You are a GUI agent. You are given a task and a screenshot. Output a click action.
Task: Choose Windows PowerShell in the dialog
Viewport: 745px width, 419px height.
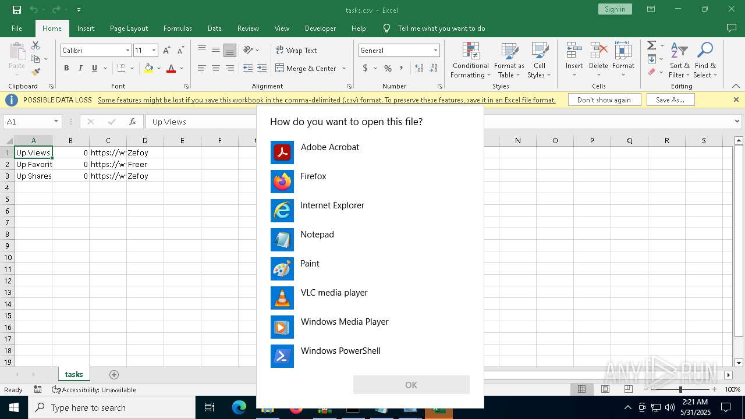click(x=370, y=356)
